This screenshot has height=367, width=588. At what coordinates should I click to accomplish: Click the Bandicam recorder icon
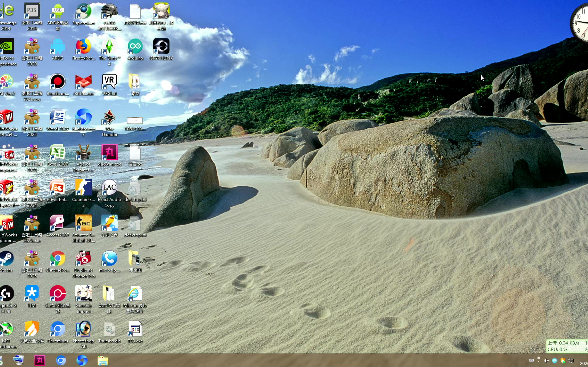point(57,82)
